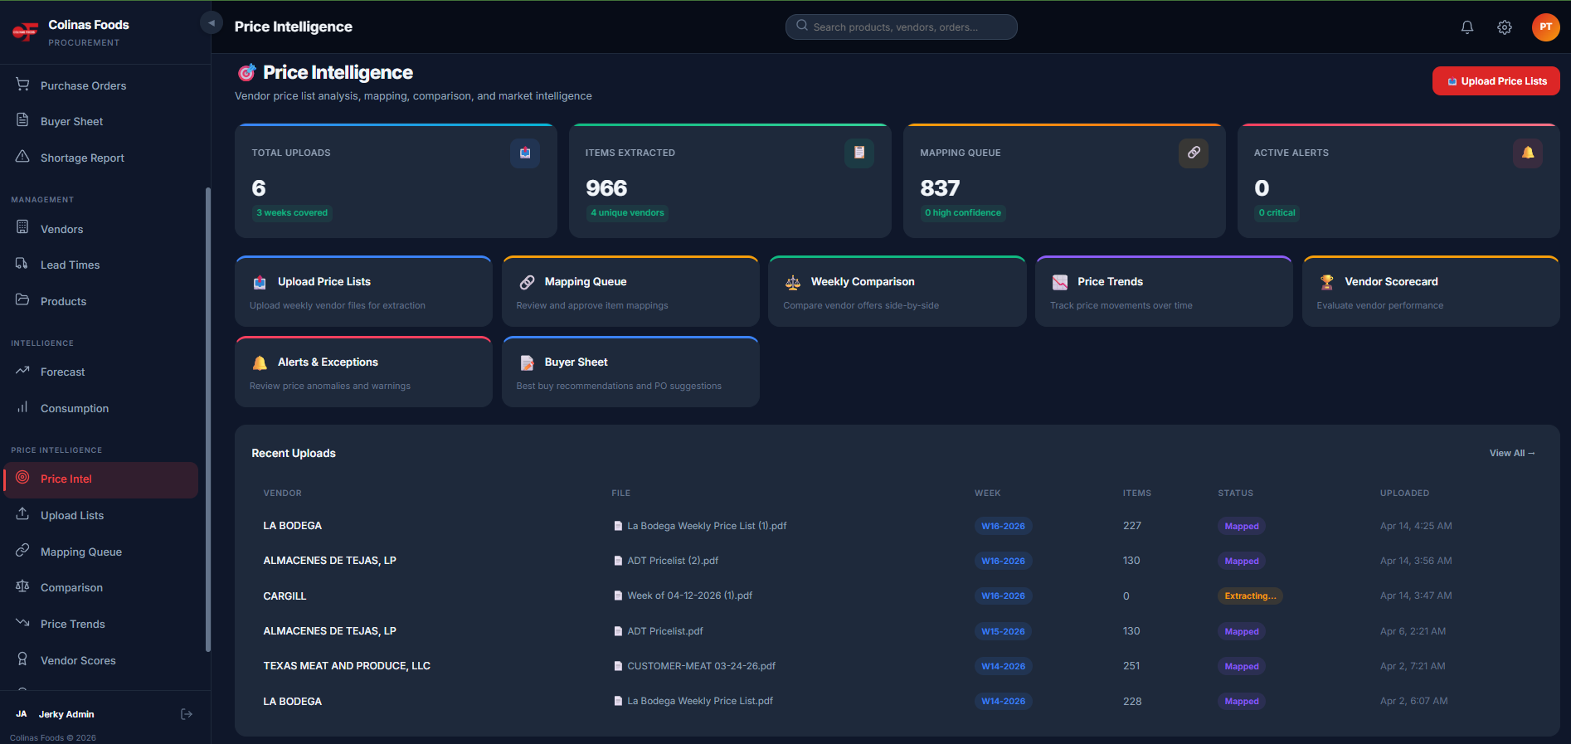Click the sidebar vertical scrollbar
This screenshot has height=744, width=1571.
pyautogui.click(x=207, y=419)
